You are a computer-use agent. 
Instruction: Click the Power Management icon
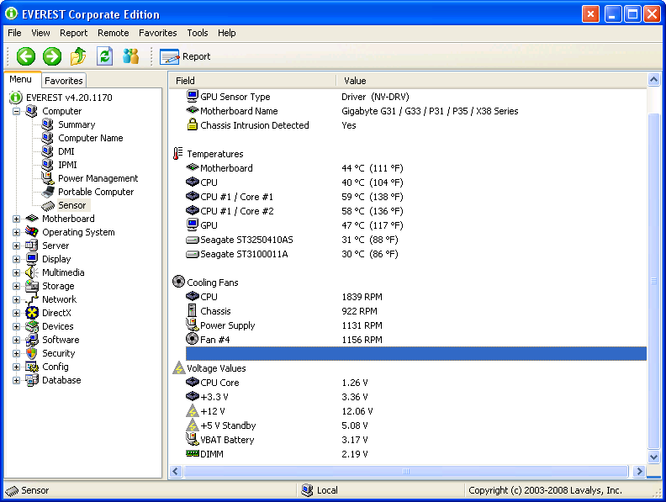pos(48,178)
